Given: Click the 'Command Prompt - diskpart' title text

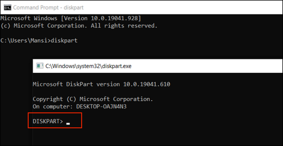Looking at the screenshot, I should 48,7.
